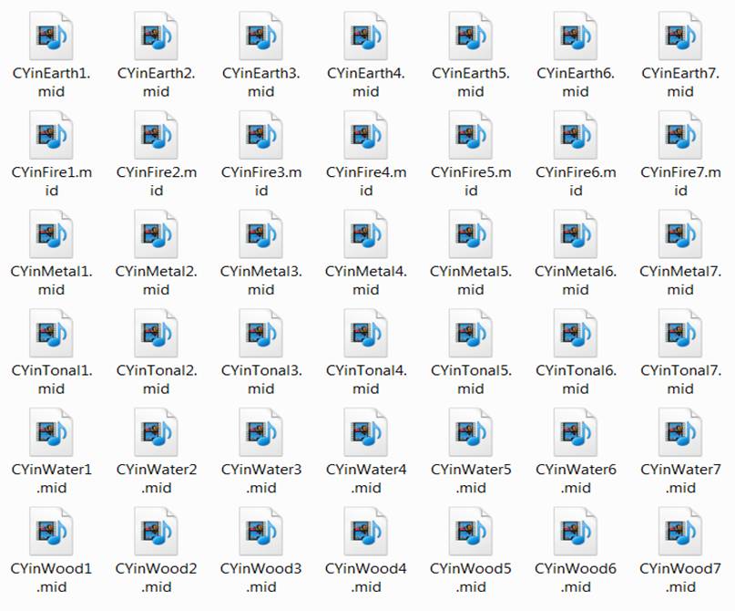Click the CYinFire6.mid media icon
Viewport: 735px width, 611px height.
pyautogui.click(x=575, y=135)
